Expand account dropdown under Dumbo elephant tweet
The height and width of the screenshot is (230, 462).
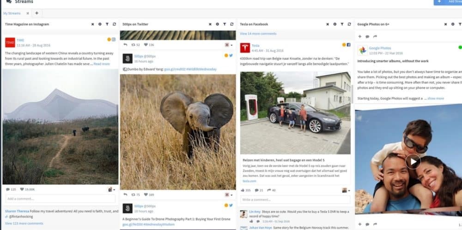point(228,195)
